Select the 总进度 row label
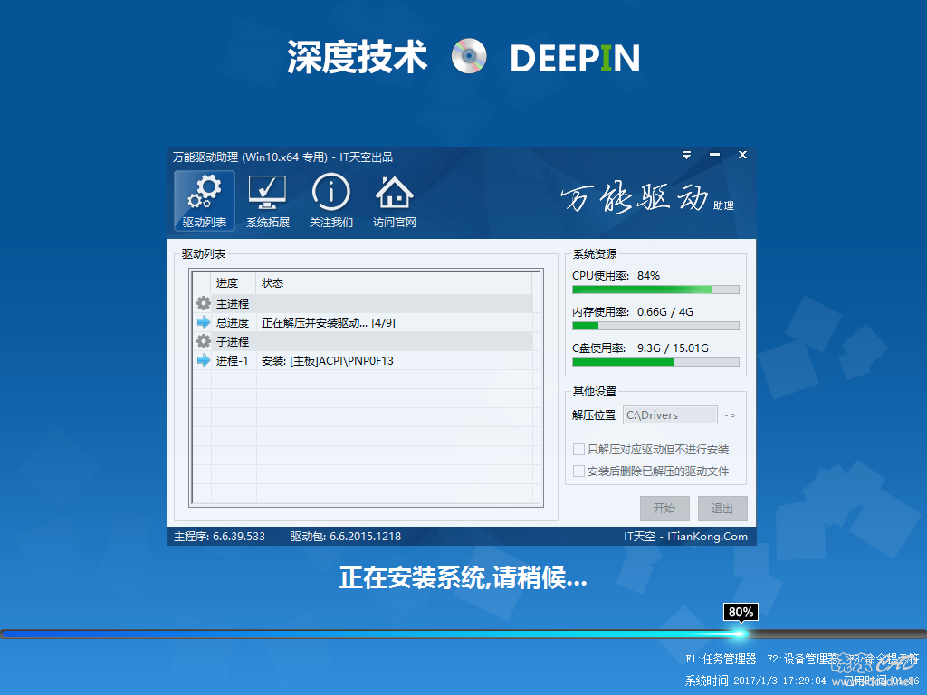The height and width of the screenshot is (695, 927). [x=233, y=323]
